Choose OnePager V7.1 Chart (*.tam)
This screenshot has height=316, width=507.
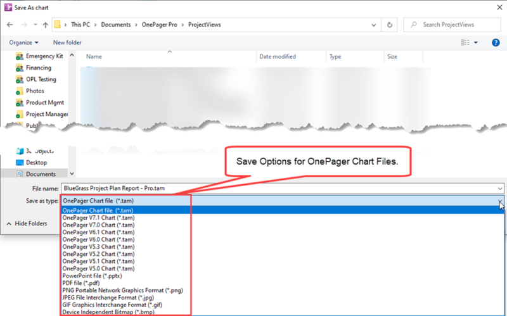pyautogui.click(x=98, y=218)
